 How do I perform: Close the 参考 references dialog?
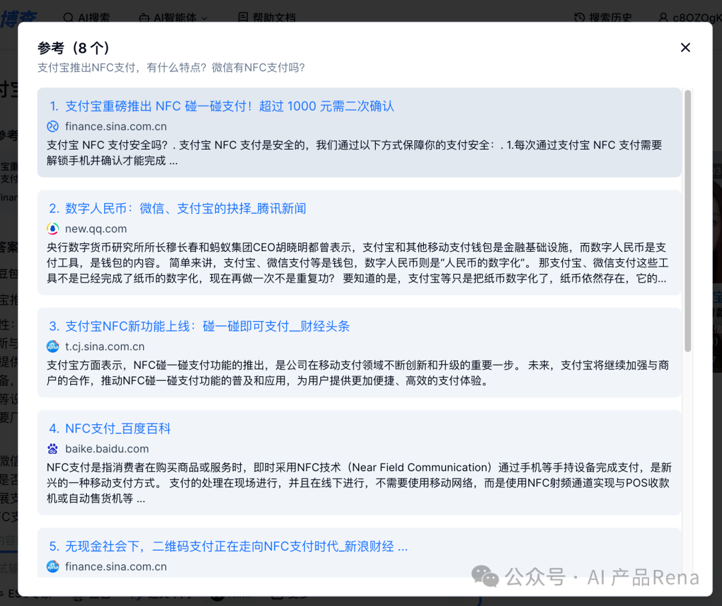685,47
